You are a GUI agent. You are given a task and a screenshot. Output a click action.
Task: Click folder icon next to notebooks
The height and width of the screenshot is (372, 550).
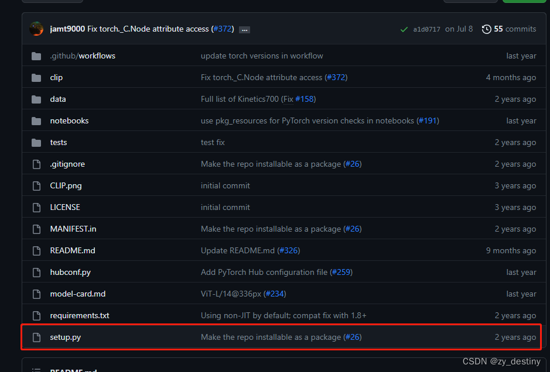coord(36,121)
